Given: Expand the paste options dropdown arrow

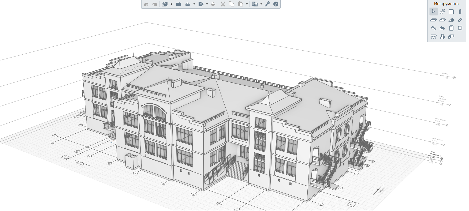Looking at the screenshot, I should pyautogui.click(x=247, y=4).
